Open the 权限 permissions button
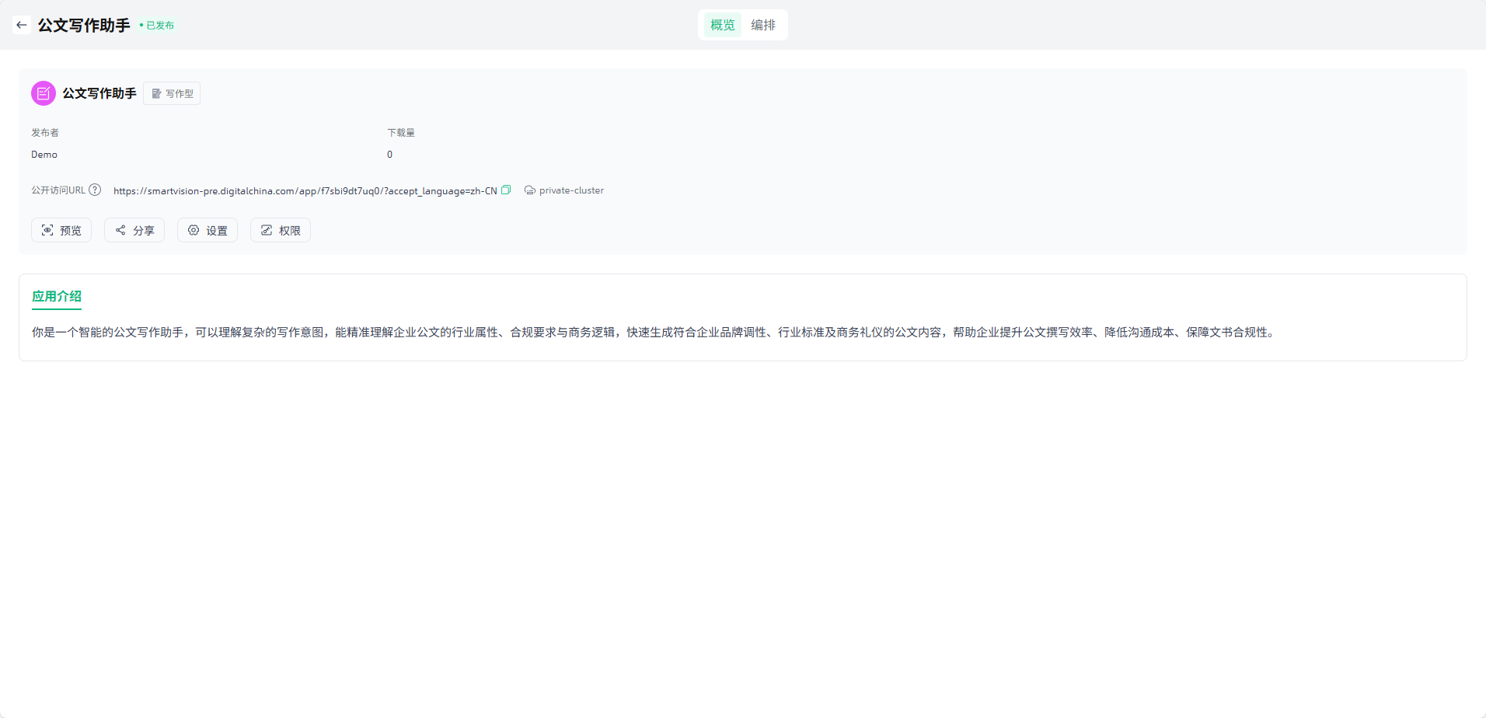1486x718 pixels. coord(281,230)
